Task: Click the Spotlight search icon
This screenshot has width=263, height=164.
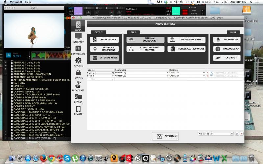Action: tap(251, 2)
